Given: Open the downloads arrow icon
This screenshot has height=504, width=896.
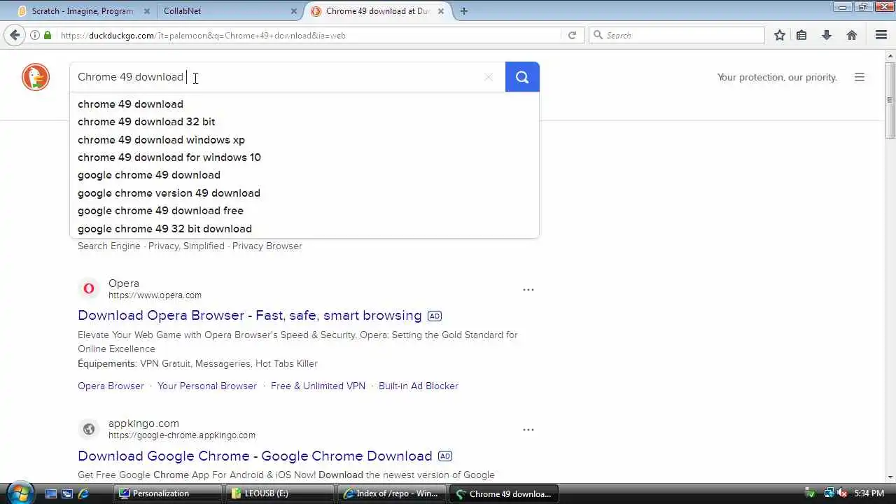Looking at the screenshot, I should click(x=827, y=35).
